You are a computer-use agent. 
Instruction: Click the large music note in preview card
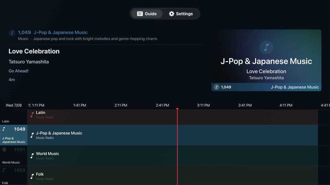click(x=266, y=47)
